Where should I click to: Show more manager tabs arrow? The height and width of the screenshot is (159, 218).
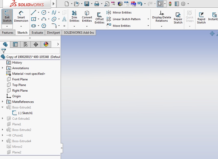point(58,44)
